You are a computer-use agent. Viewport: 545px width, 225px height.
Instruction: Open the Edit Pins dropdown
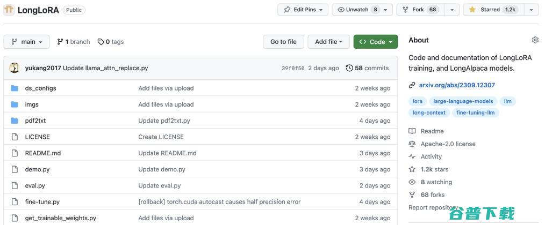pos(303,10)
